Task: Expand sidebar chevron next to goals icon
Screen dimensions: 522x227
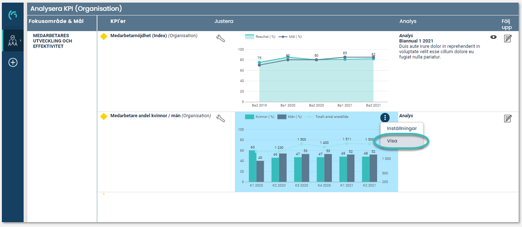Action: pos(20,40)
